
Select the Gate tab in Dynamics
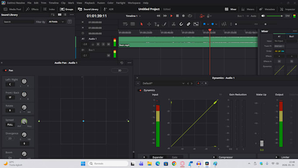[174, 157]
